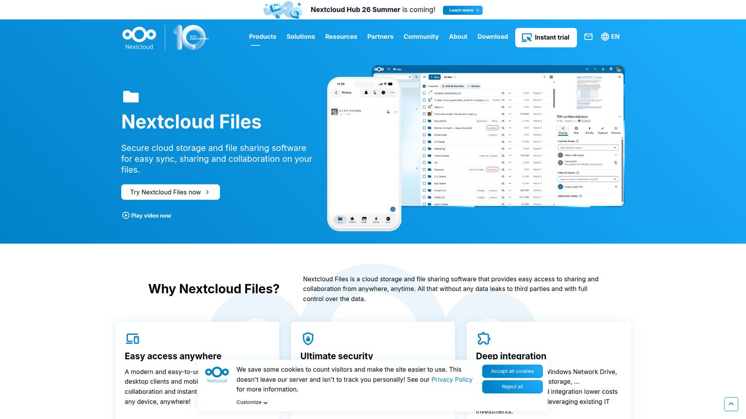Click Learn more in the Hub 26 banner
The image size is (746, 419).
coord(463,10)
